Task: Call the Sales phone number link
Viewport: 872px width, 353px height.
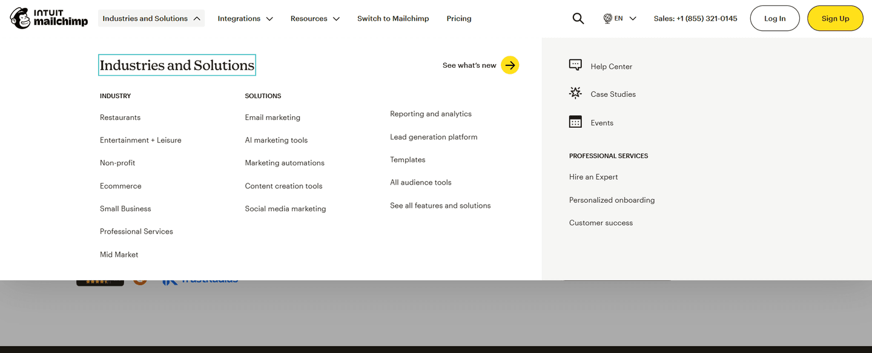Action: pyautogui.click(x=696, y=19)
